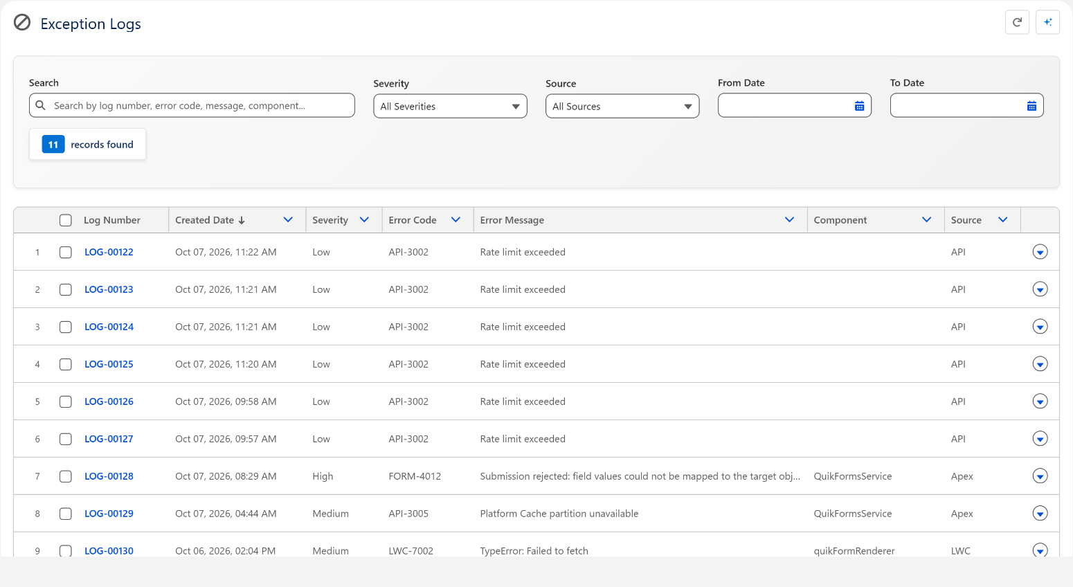Open the LOG-00130 record link
Viewport: 1073px width, 587px height.
(x=109, y=551)
